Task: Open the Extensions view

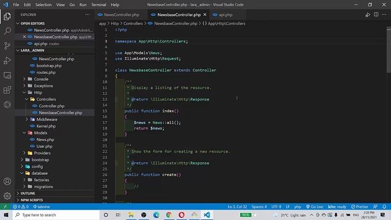Action: pyautogui.click(x=7, y=90)
